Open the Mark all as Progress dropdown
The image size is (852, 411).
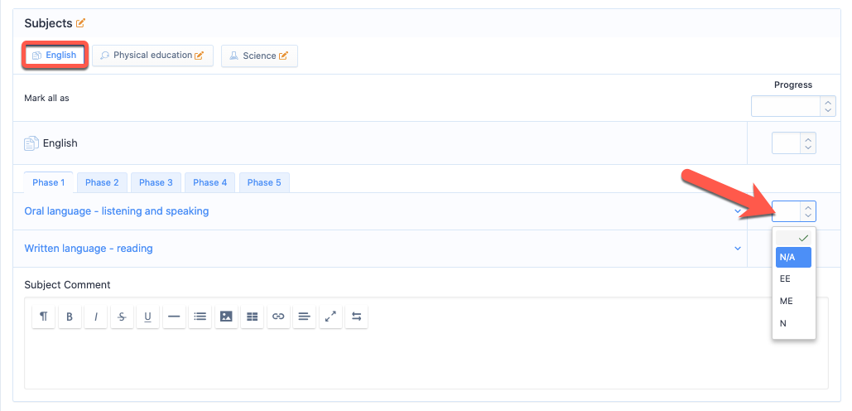(x=792, y=106)
